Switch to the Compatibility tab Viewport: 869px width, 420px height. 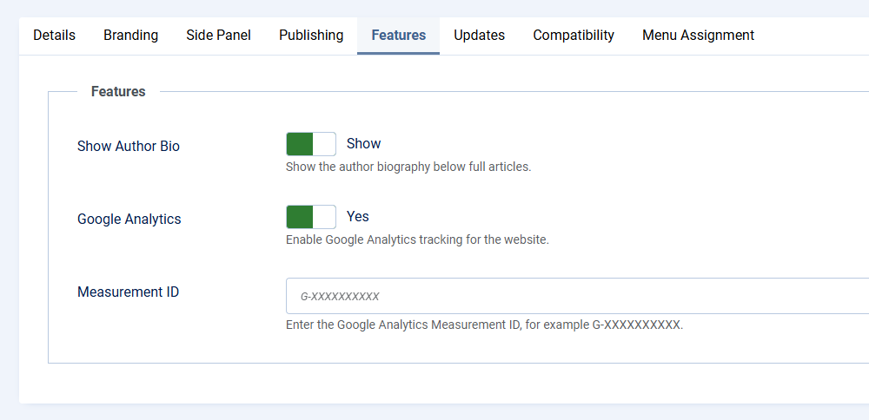574,36
